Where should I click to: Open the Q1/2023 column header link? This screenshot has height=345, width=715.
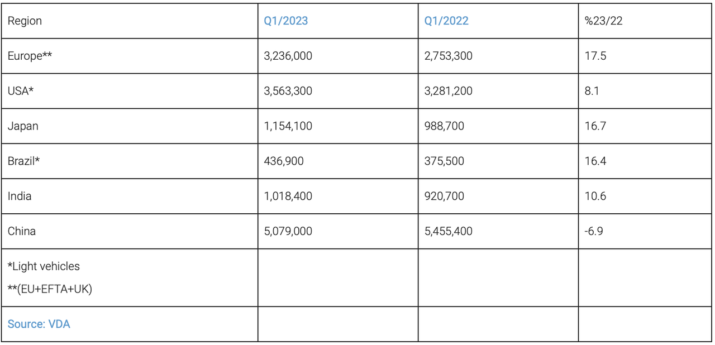285,21
